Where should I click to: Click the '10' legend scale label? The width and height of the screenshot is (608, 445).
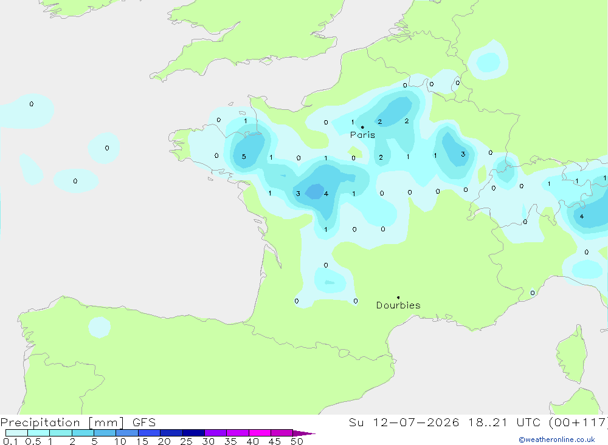pyautogui.click(x=120, y=441)
